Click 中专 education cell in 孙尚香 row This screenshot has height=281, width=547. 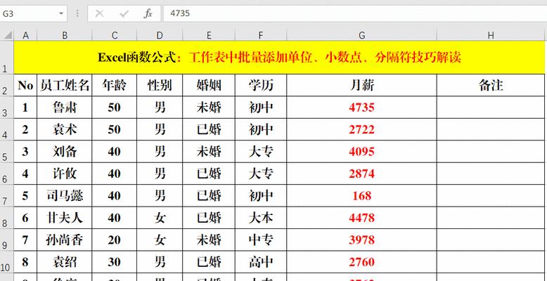261,240
